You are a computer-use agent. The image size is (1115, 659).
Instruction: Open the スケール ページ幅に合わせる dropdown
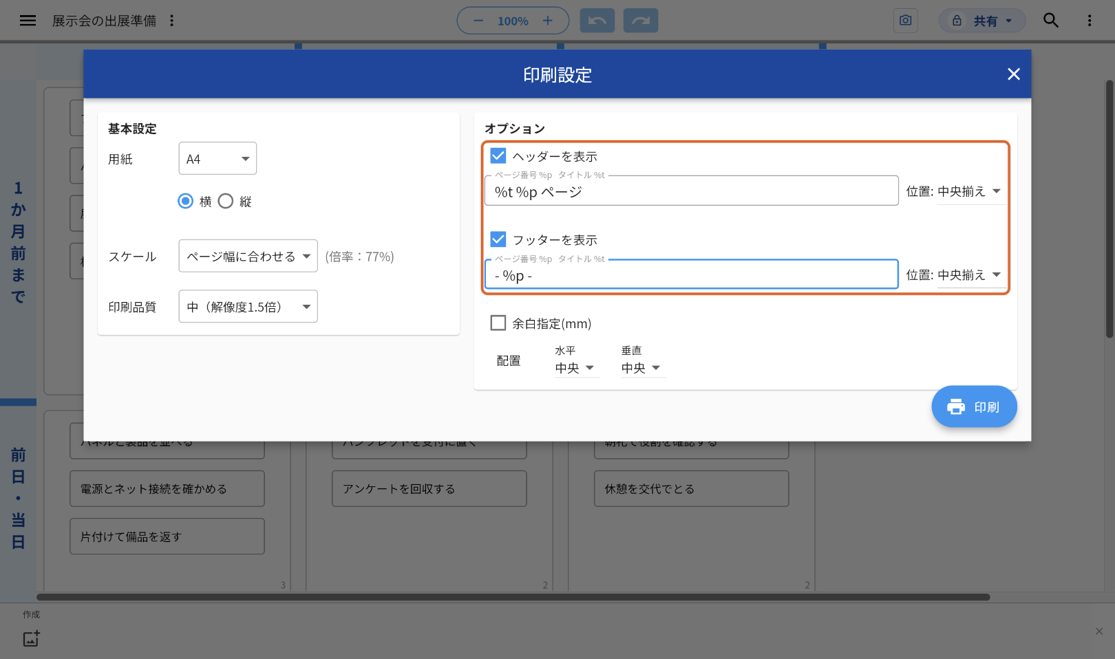[x=248, y=256]
